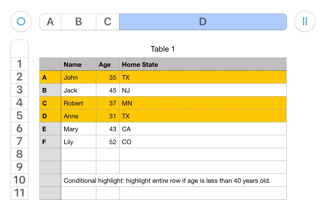Tap the circular table select handle

pos(21,22)
